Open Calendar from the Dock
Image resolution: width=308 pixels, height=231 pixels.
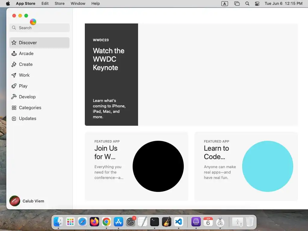pos(208,222)
